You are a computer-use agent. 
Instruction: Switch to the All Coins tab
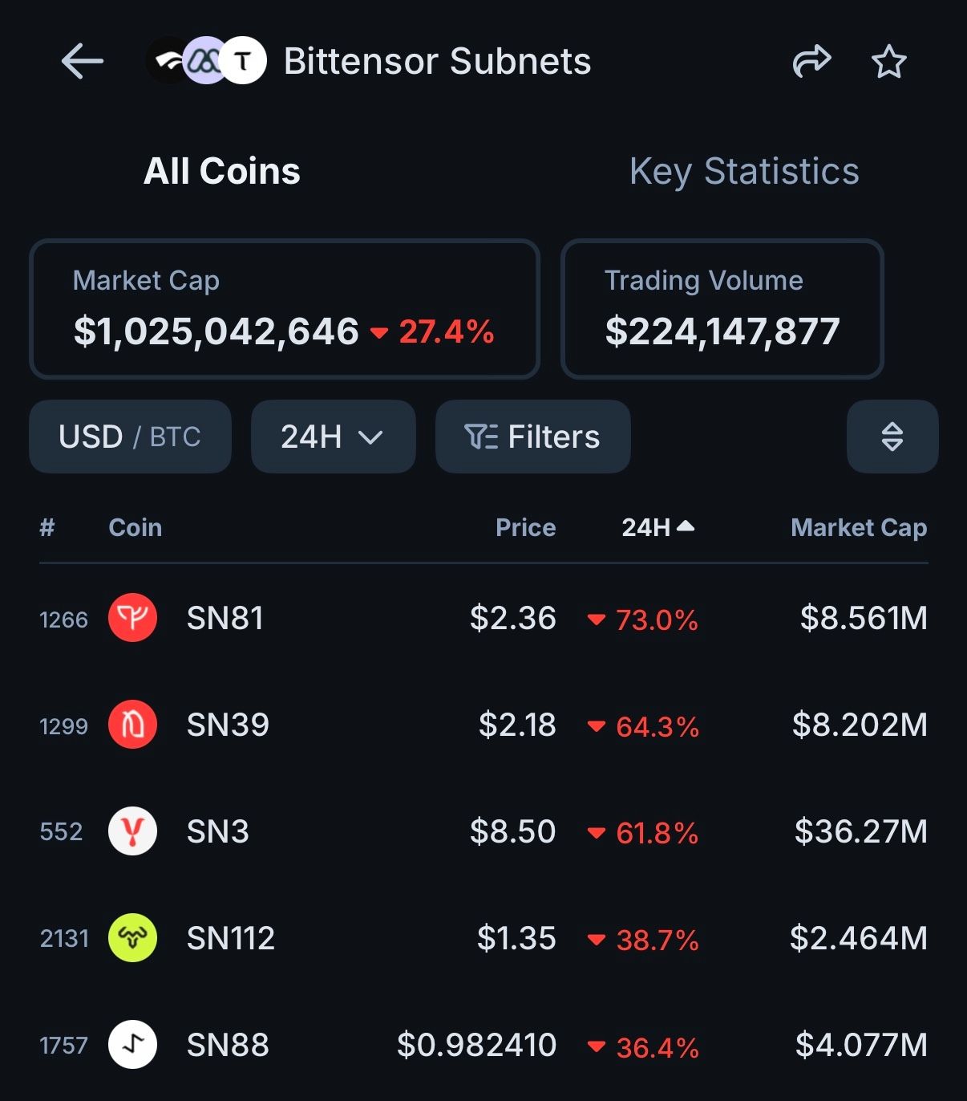pos(222,171)
